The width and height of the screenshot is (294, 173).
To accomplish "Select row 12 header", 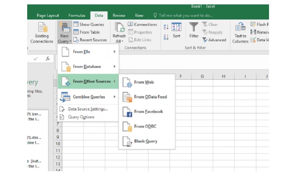I will coord(58,157).
